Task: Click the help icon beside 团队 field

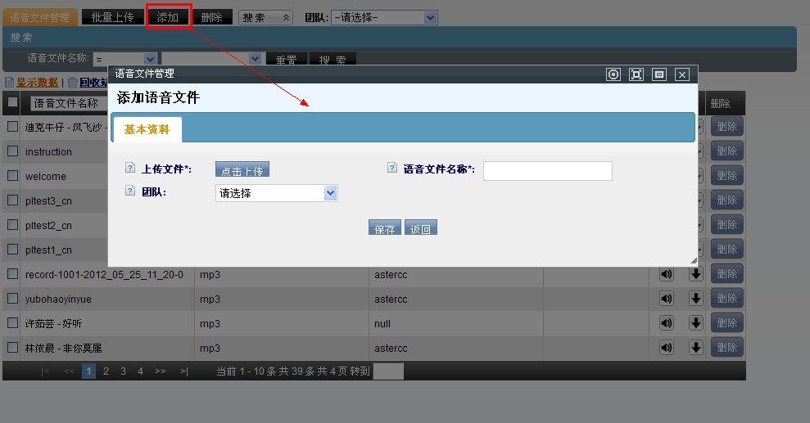Action: pyautogui.click(x=129, y=191)
